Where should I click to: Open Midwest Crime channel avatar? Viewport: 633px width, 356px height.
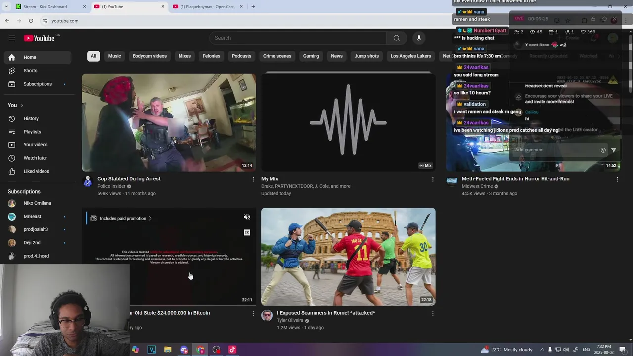[x=452, y=181]
